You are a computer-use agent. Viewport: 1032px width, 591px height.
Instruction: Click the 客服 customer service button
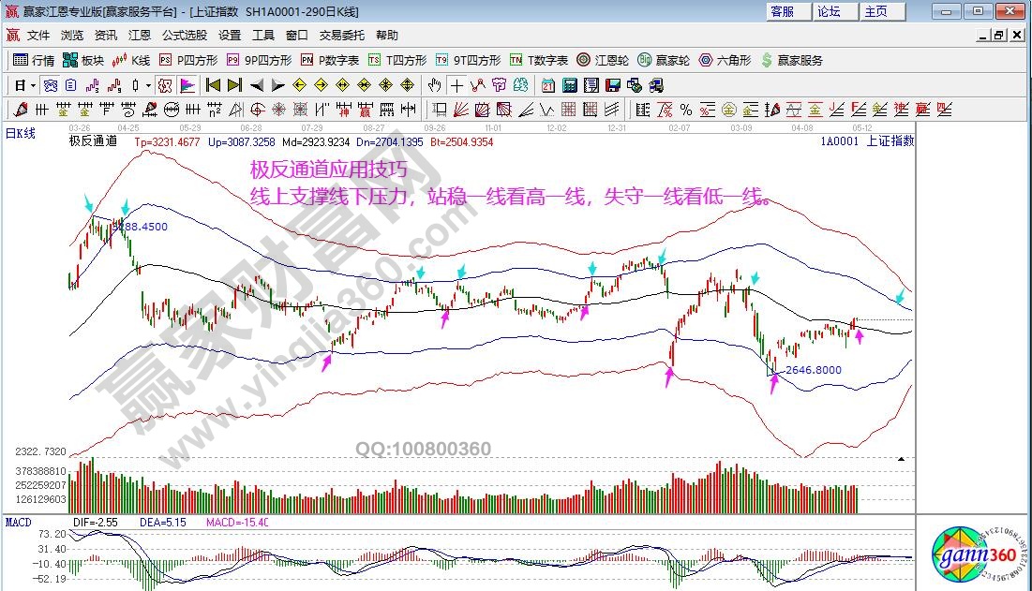click(783, 11)
